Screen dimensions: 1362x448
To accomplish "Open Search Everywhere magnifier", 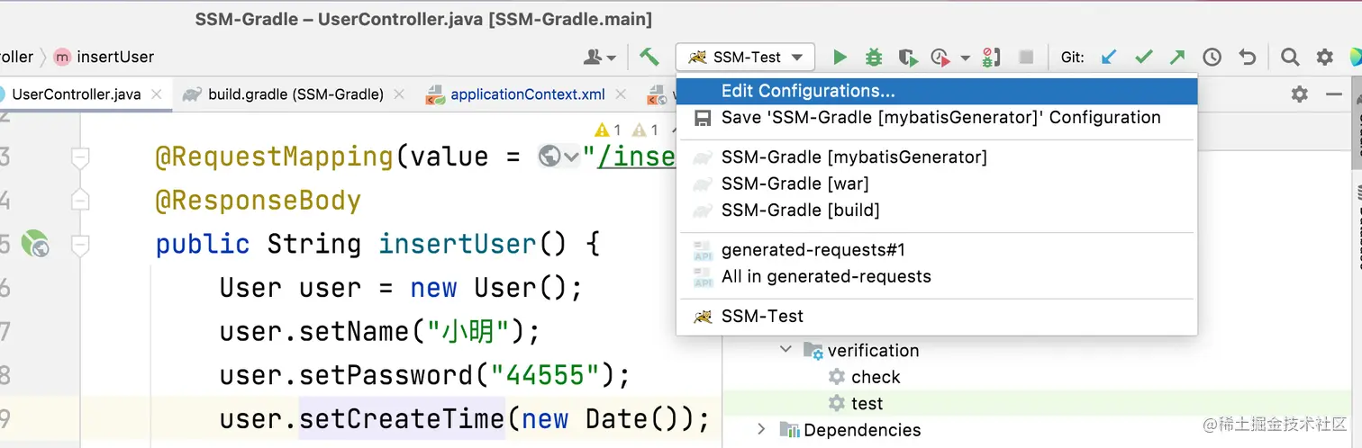I will click(1290, 58).
